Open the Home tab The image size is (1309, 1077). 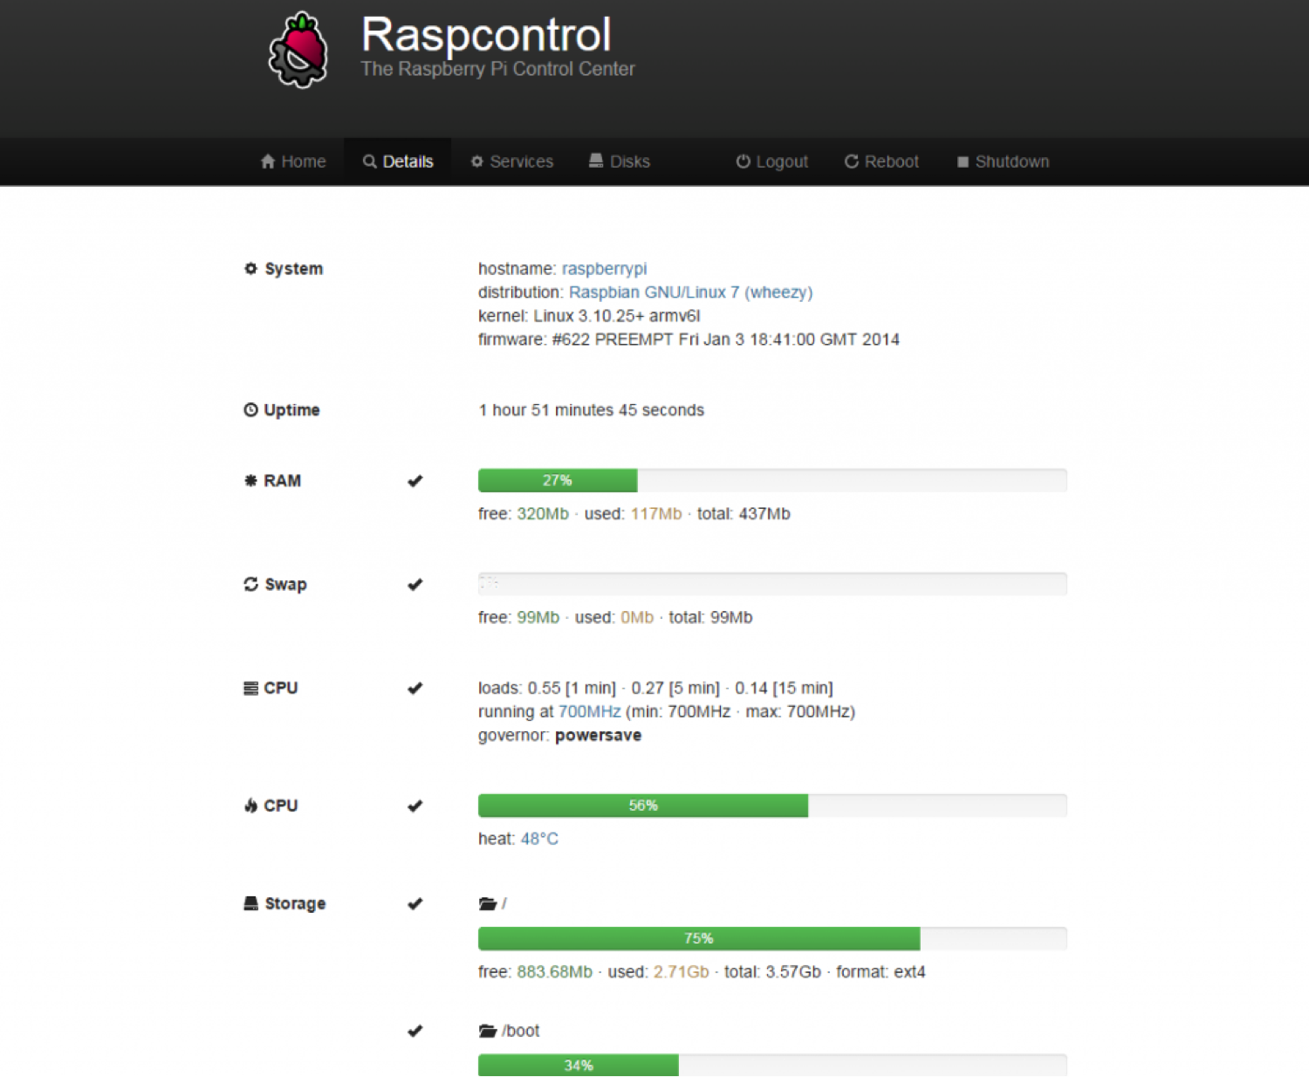pos(293,161)
